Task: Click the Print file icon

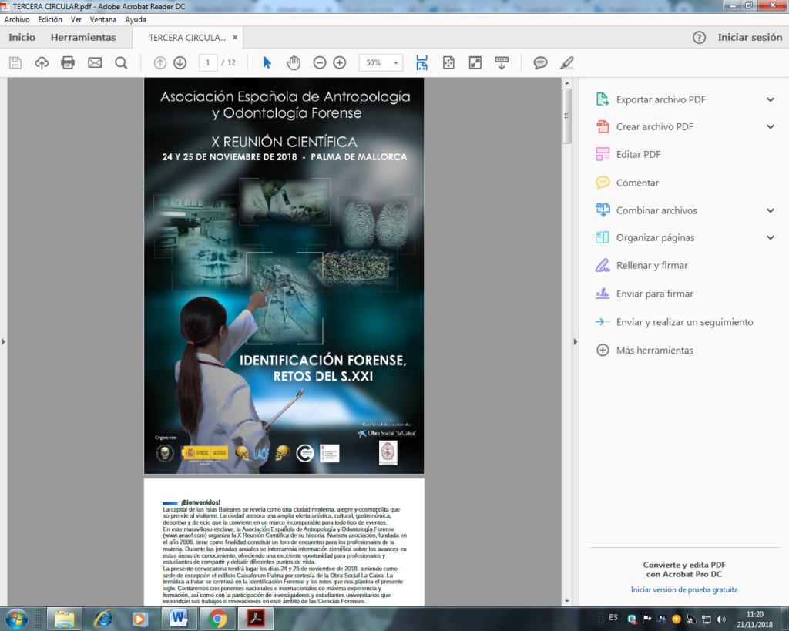Action: coord(68,62)
